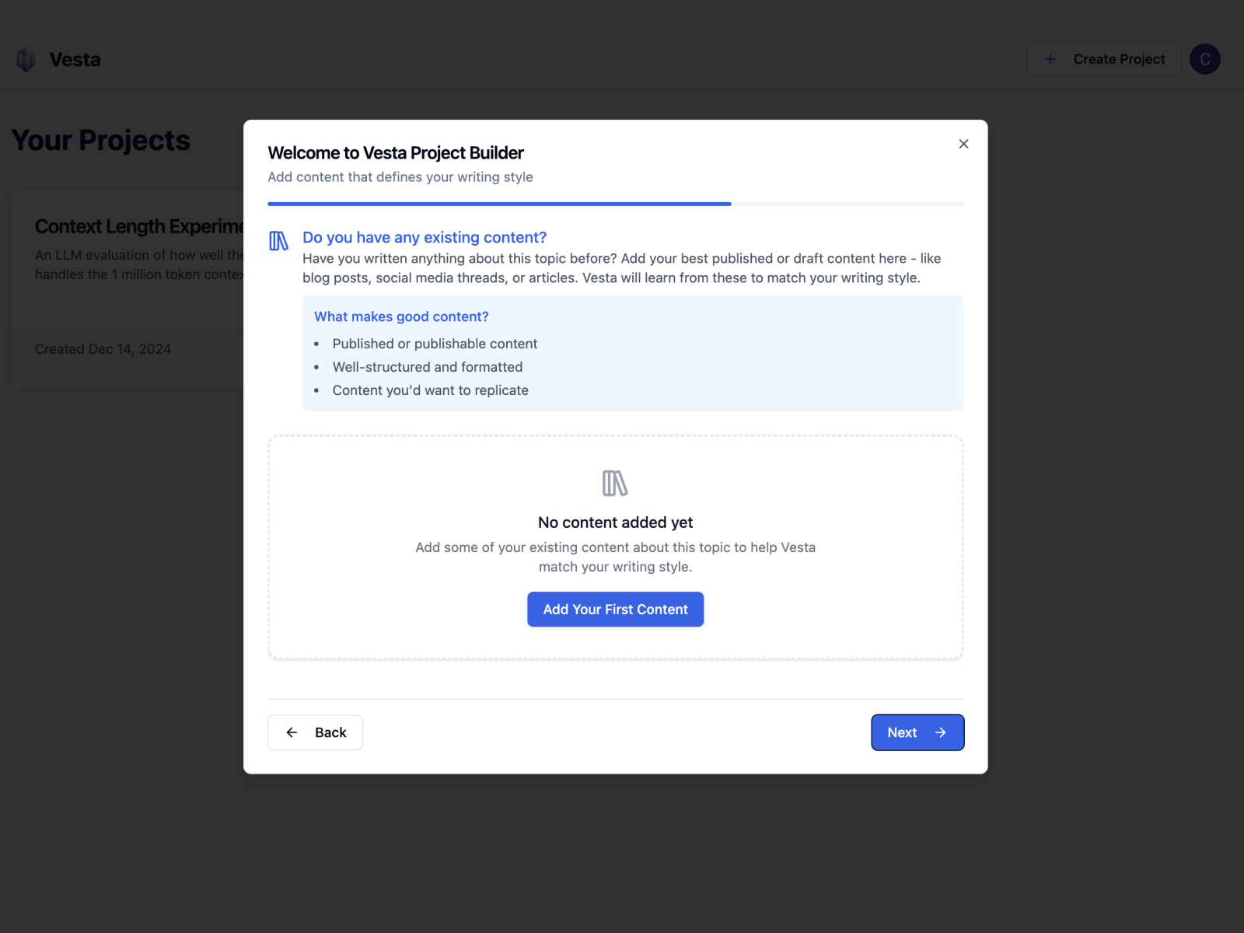Click the What makes good content heading
This screenshot has width=1244, height=933.
coord(401,316)
